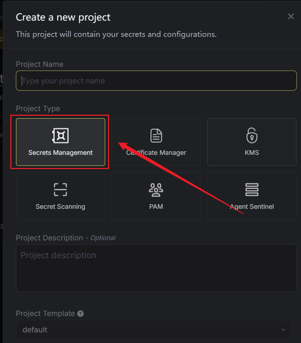Click the Certificate Manager document icon

coord(156,136)
